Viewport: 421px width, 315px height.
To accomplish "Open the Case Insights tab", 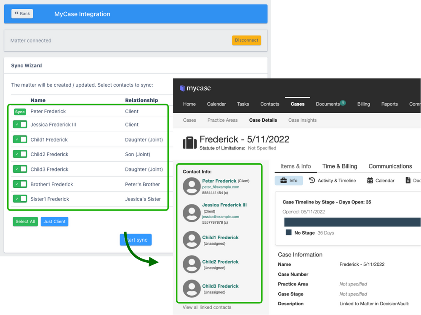I will [x=302, y=120].
